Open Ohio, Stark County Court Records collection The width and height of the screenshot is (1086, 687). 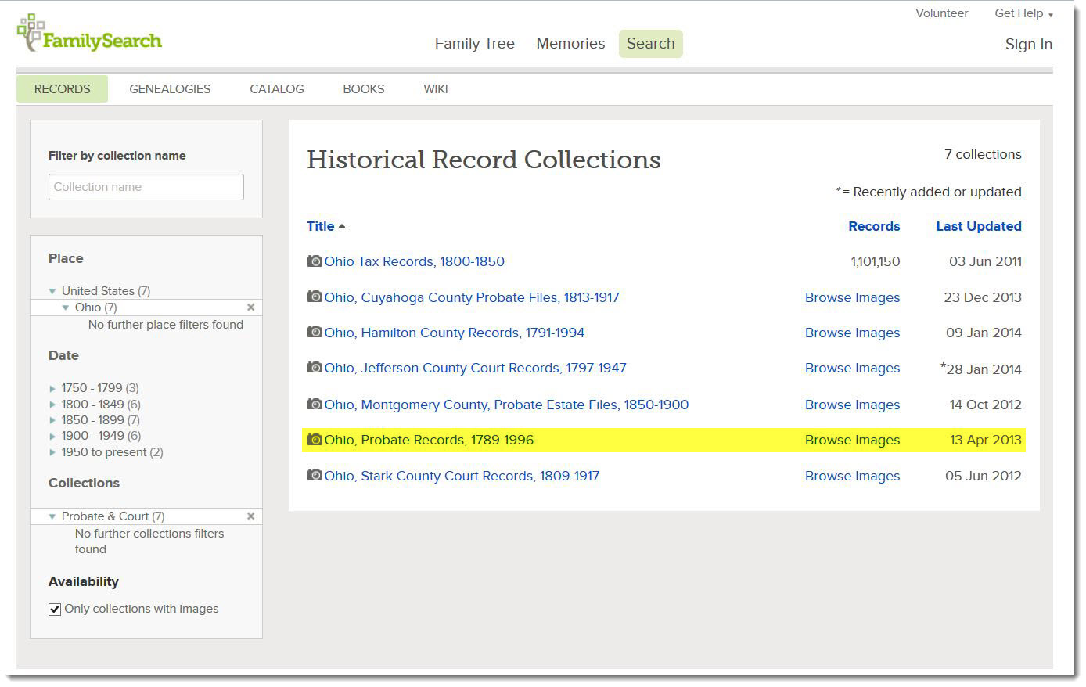(x=462, y=476)
